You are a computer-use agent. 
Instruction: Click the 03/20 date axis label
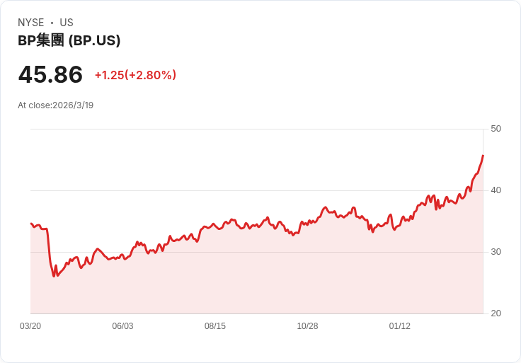30,325
